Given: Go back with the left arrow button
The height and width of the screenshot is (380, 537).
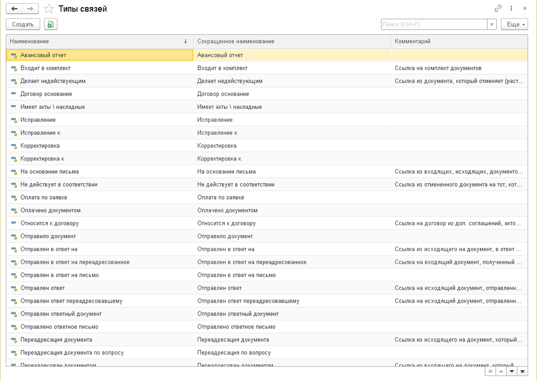Looking at the screenshot, I should (14, 9).
